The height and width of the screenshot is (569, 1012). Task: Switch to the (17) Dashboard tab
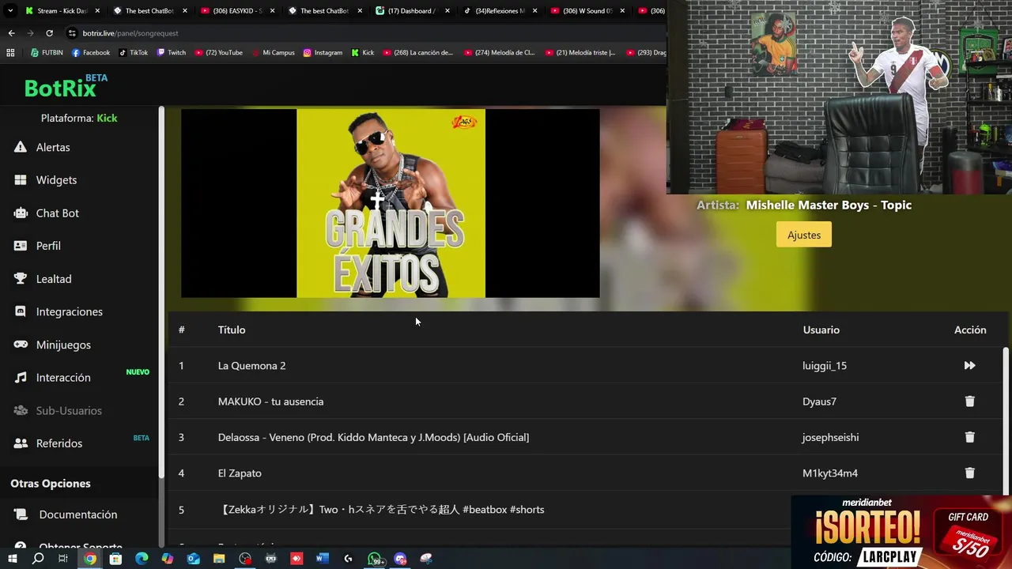413,11
